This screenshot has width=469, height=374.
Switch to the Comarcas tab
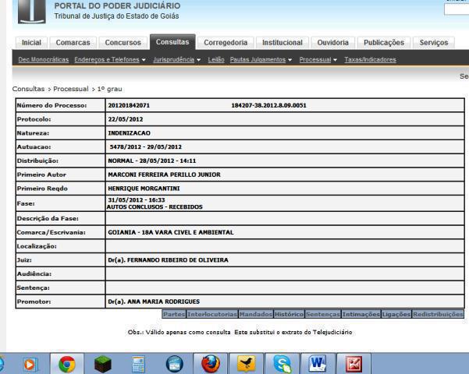pos(74,43)
